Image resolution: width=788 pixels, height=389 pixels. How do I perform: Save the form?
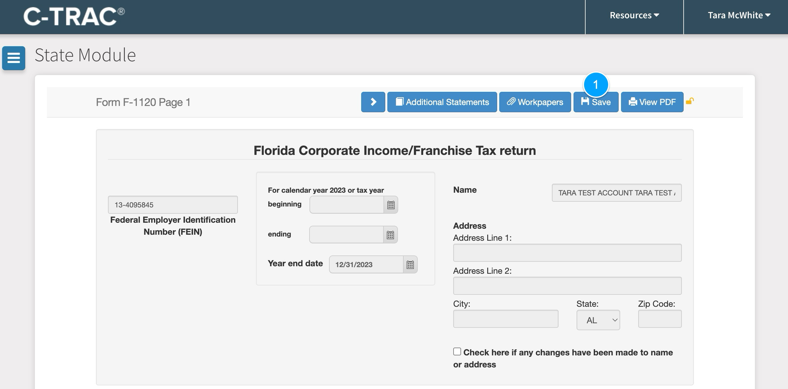point(596,102)
